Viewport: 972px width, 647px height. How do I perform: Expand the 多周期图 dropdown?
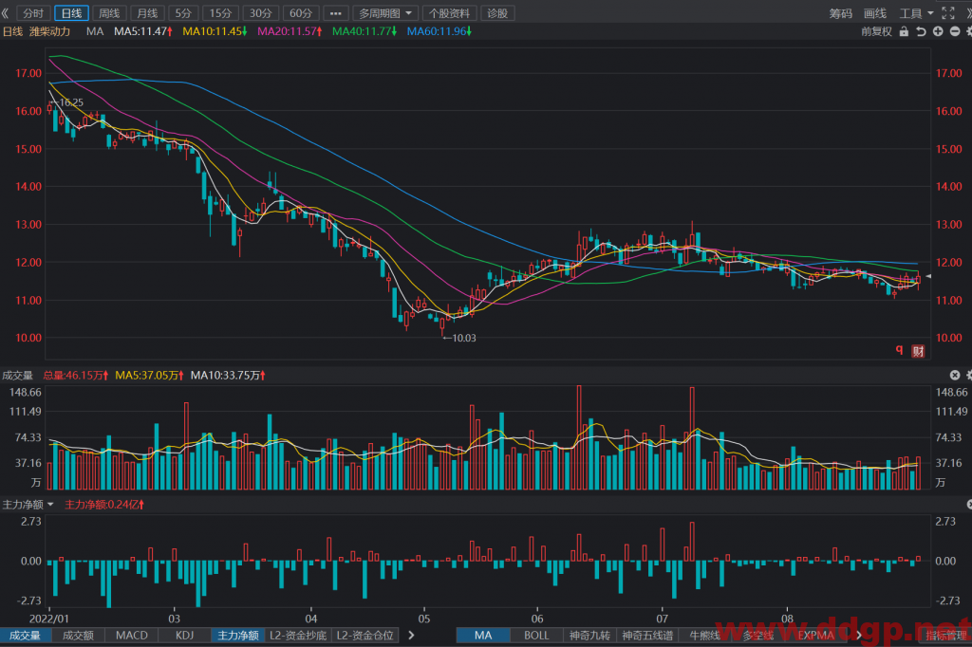[385, 13]
